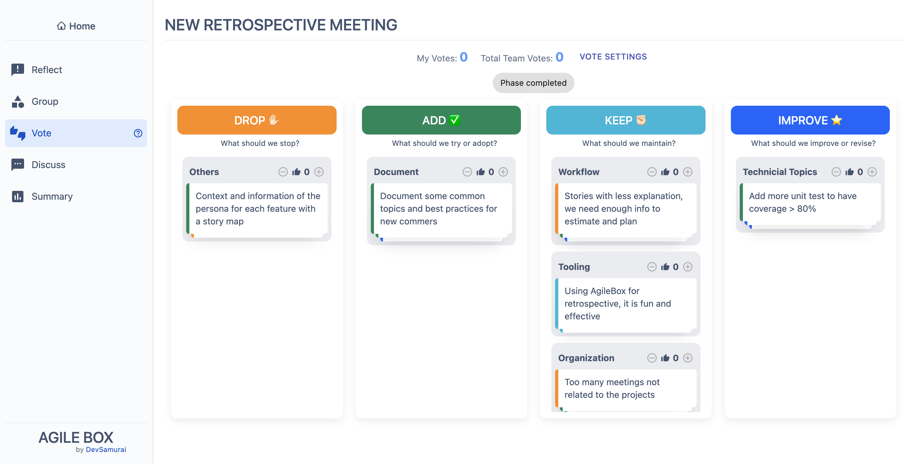This screenshot has width=912, height=464.
Task: Remove a vote from the Organization group
Action: [x=651, y=358]
